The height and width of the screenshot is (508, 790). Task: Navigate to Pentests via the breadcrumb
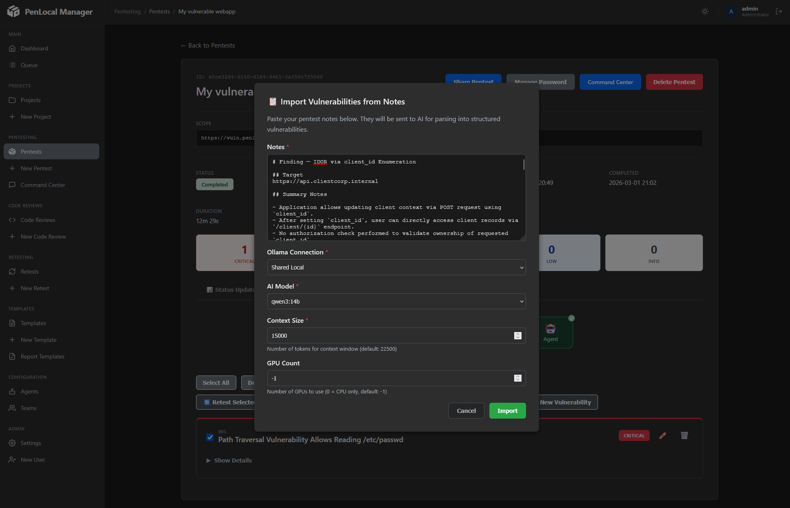(159, 11)
